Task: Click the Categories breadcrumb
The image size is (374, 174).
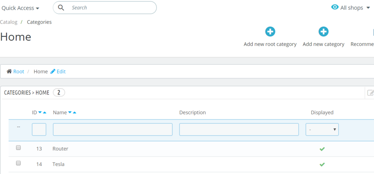Action: point(39,22)
